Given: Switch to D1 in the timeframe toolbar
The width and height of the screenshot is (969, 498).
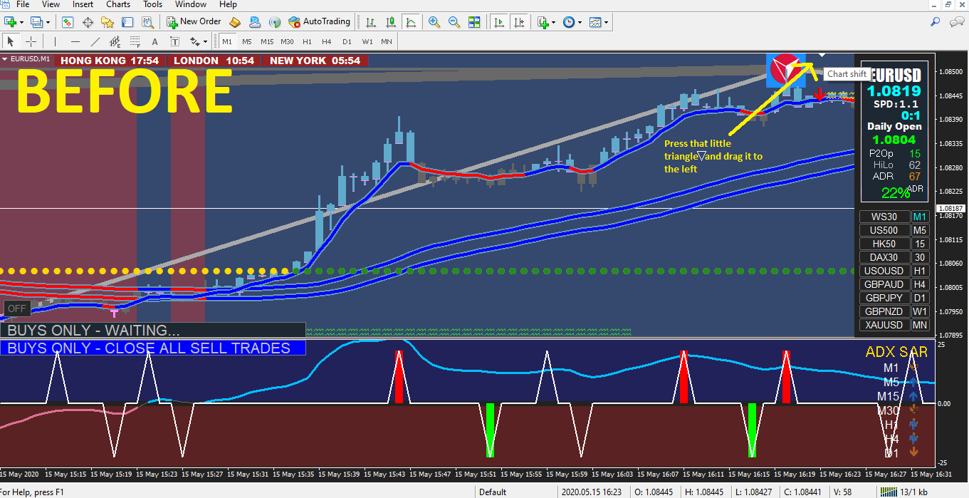Looking at the screenshot, I should 347,41.
